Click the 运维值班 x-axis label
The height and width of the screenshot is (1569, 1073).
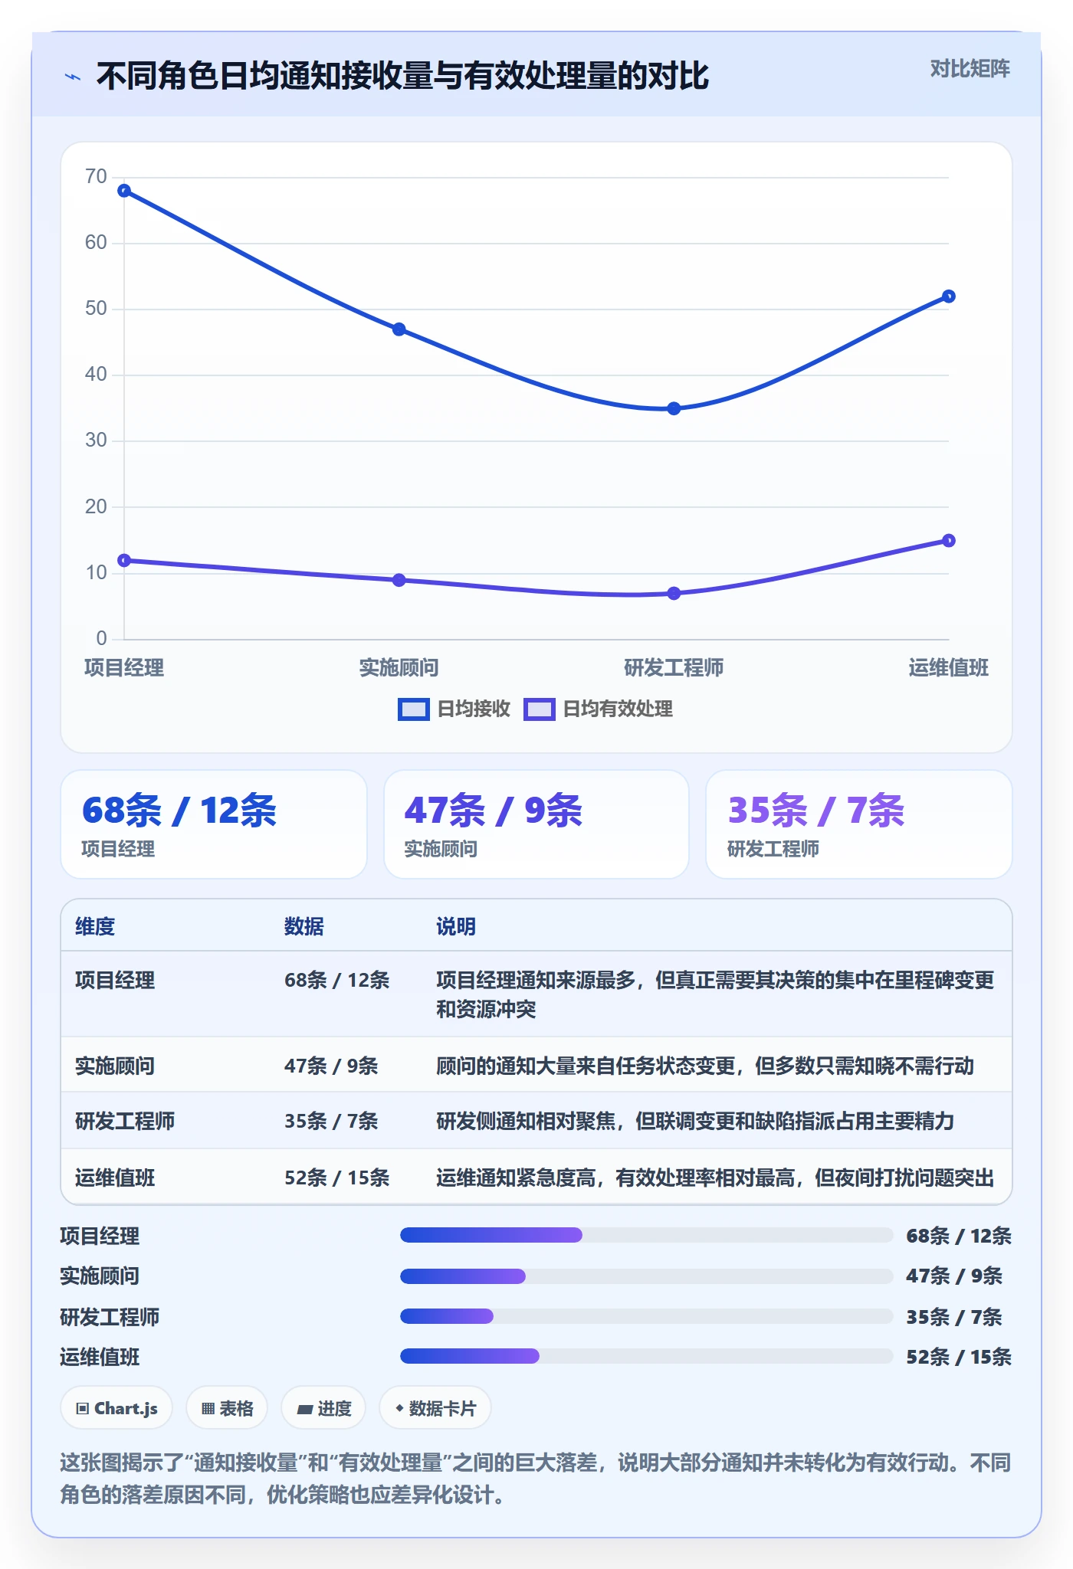click(x=949, y=668)
